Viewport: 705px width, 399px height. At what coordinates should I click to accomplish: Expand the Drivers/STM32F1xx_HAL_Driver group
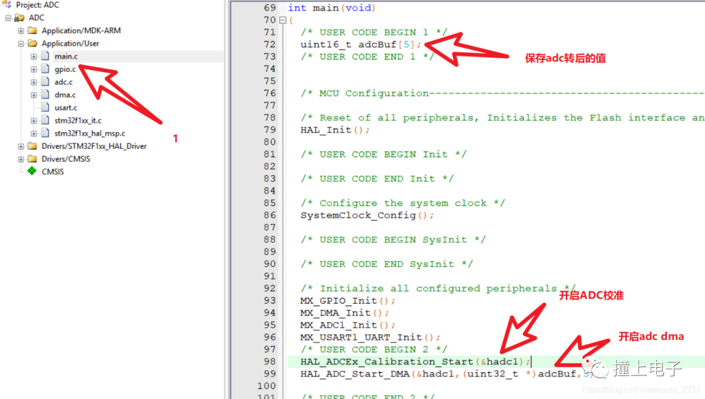pos(20,146)
